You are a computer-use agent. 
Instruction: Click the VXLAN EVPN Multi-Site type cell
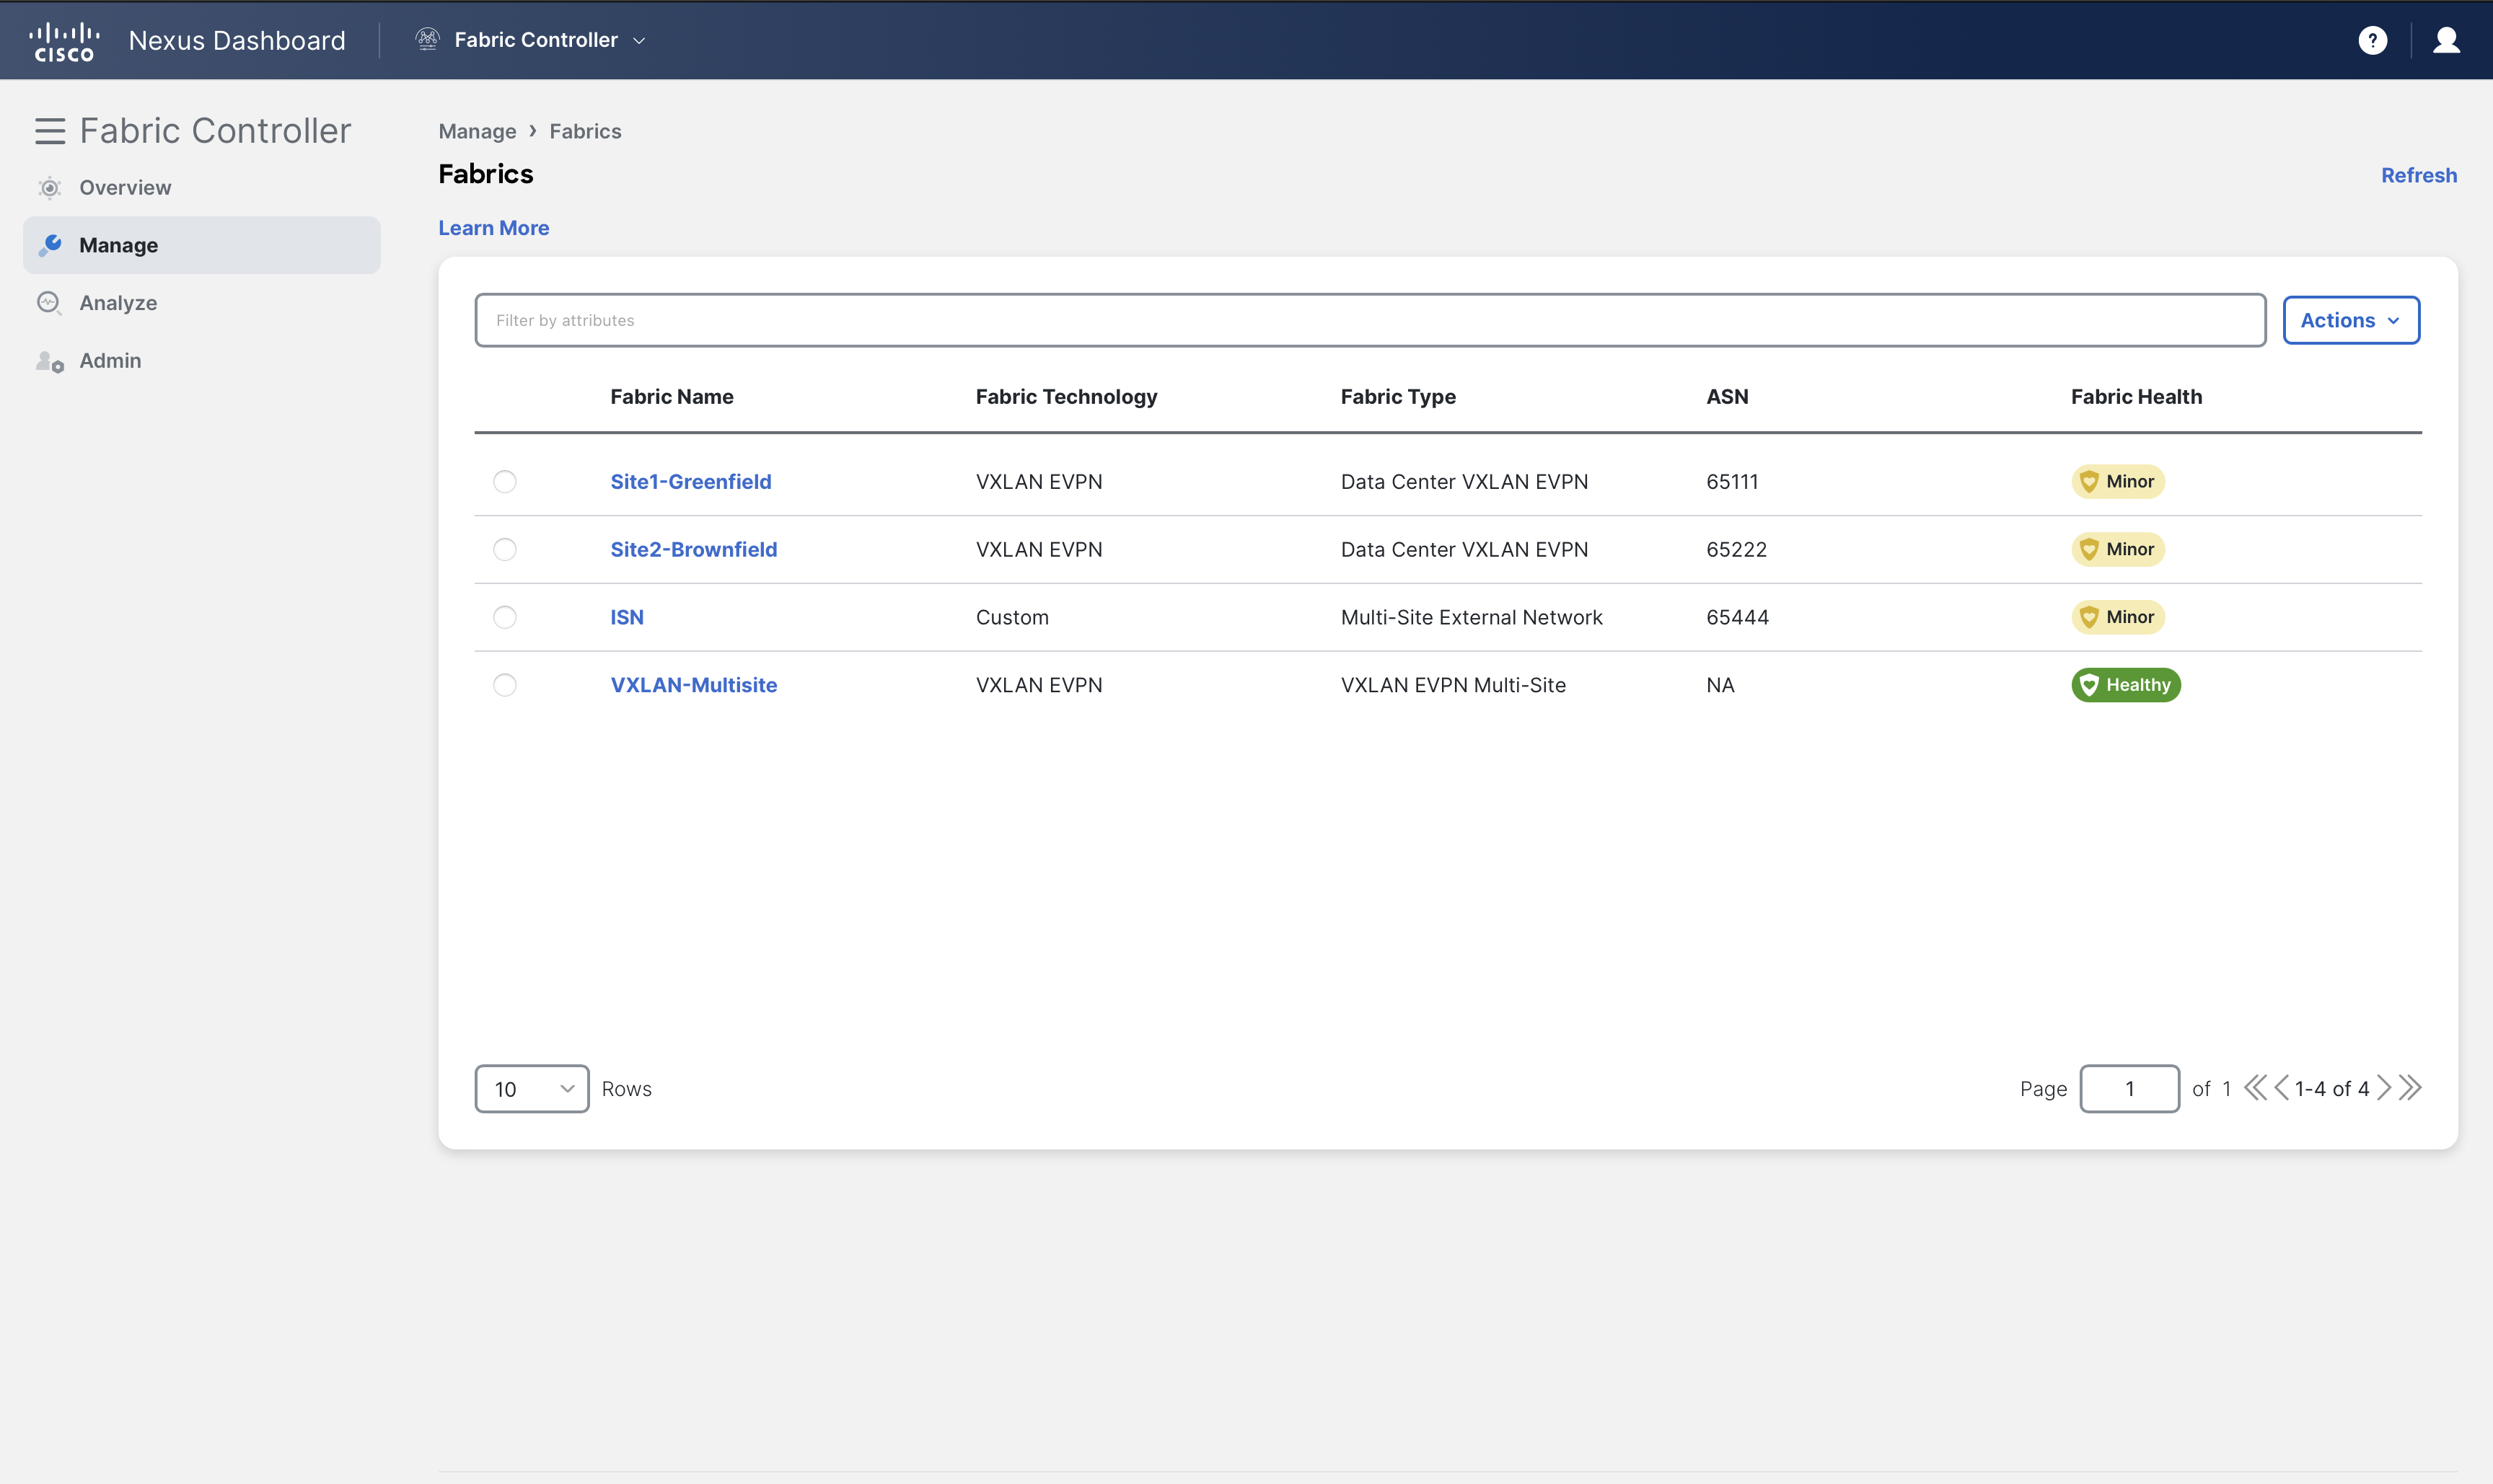tap(1453, 685)
